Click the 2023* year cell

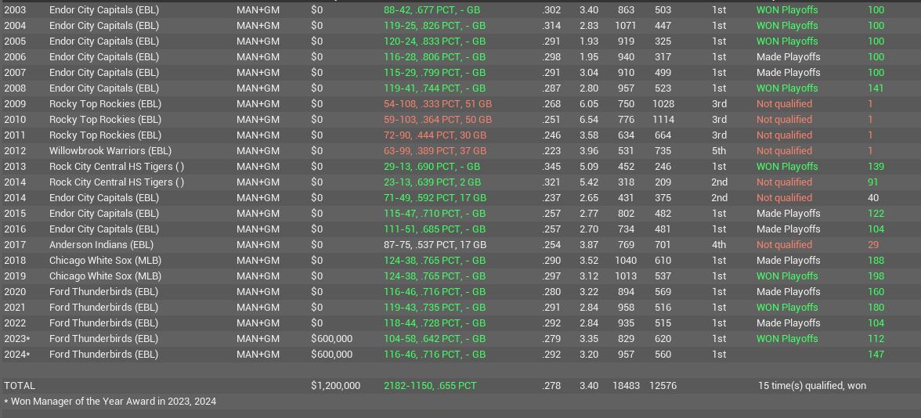pos(17,339)
